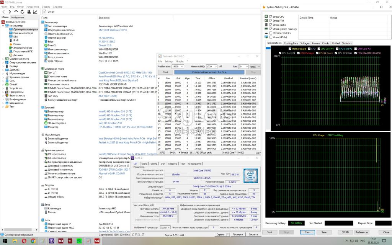This screenshot has width=392, height=245.
Task: Toggle the Stress FPU checkbox
Action: pos(271,21)
